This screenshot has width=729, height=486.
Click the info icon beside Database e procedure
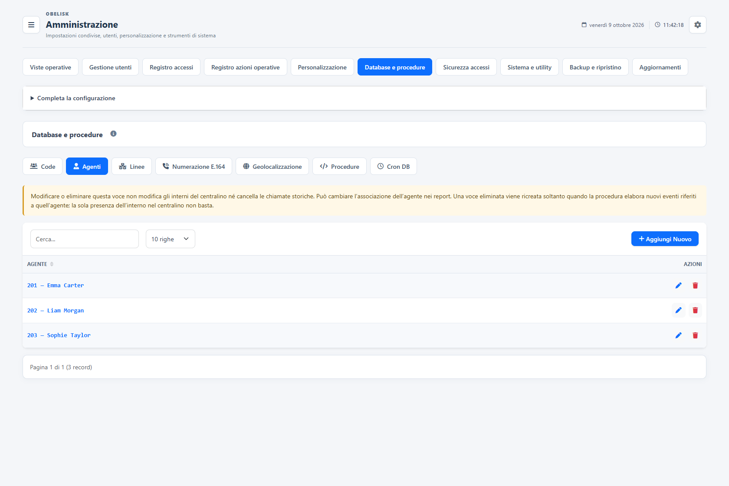pyautogui.click(x=113, y=134)
